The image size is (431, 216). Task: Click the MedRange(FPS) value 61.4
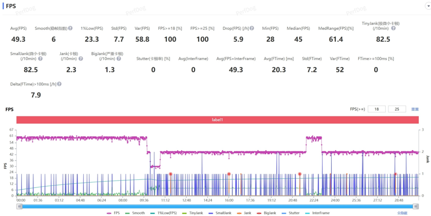336,40
